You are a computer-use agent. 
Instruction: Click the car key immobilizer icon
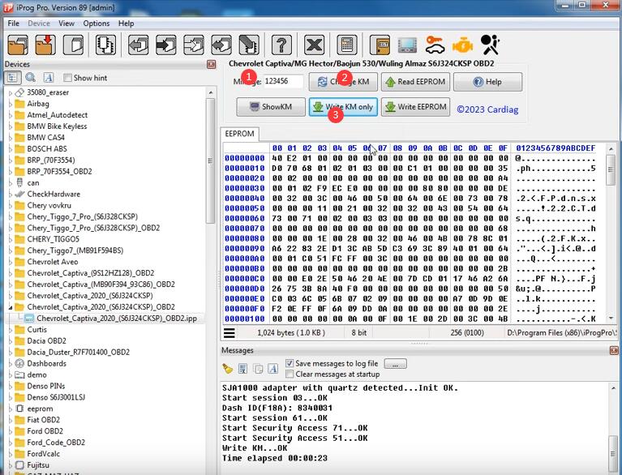click(x=435, y=45)
